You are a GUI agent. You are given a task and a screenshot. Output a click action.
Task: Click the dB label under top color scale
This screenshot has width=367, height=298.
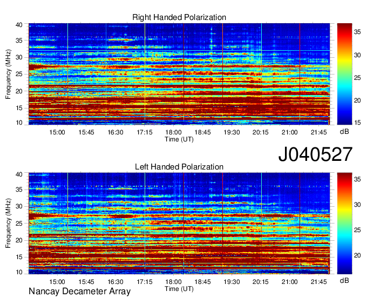(344, 132)
